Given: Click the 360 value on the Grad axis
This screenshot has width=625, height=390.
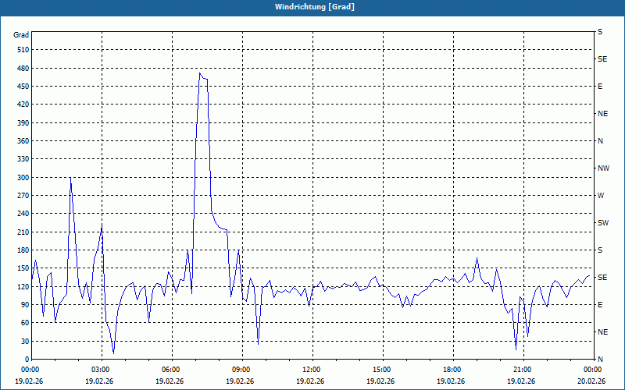Looking at the screenshot, I should pos(23,141).
